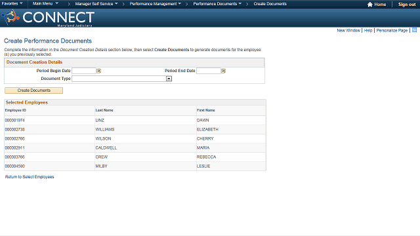Expand Performance Management breadcrumb menu

point(156,4)
